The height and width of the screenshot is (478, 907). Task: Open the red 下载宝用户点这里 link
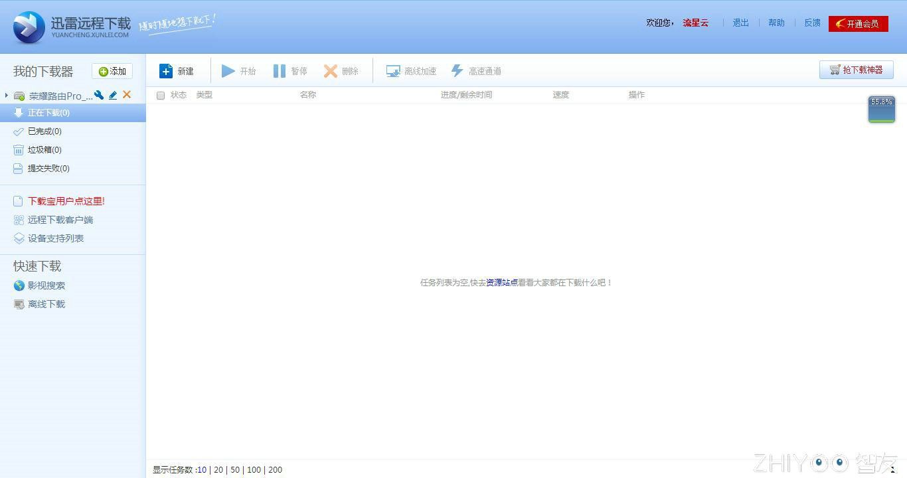point(66,201)
